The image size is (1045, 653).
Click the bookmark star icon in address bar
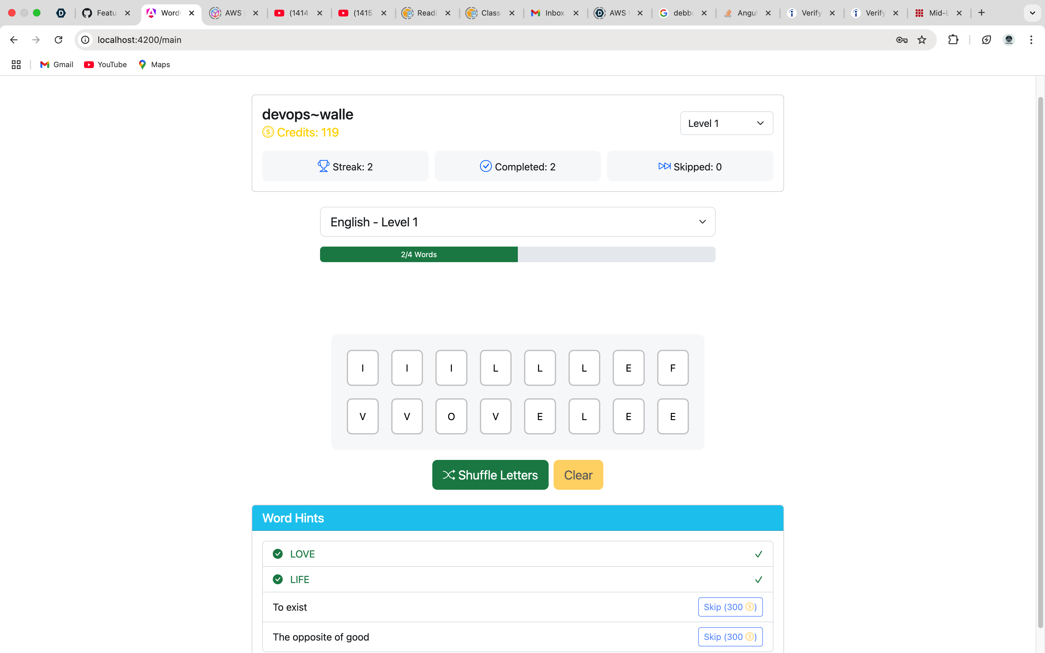[x=922, y=40]
